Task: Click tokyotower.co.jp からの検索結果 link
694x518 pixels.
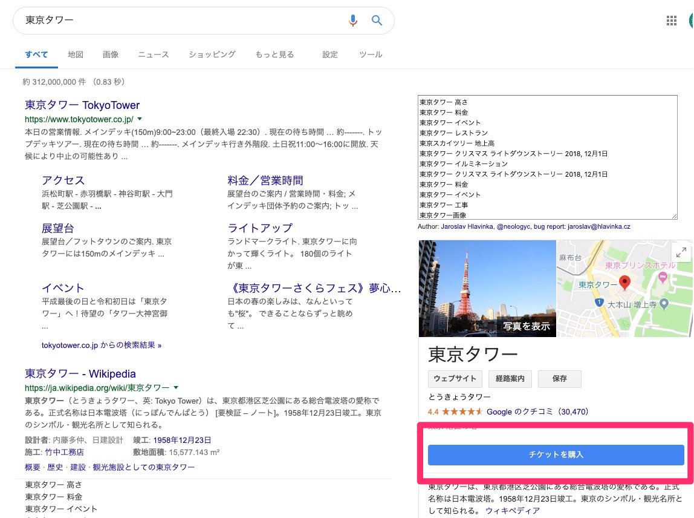Action: (102, 345)
